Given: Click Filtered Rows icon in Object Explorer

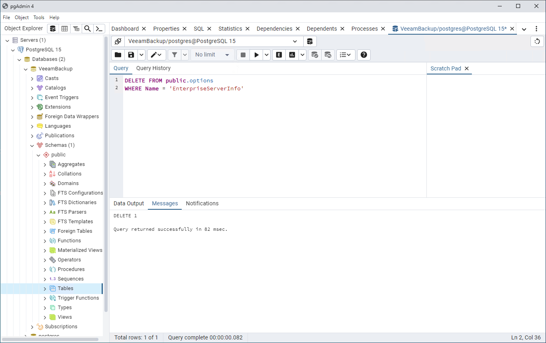Looking at the screenshot, I should (76, 29).
